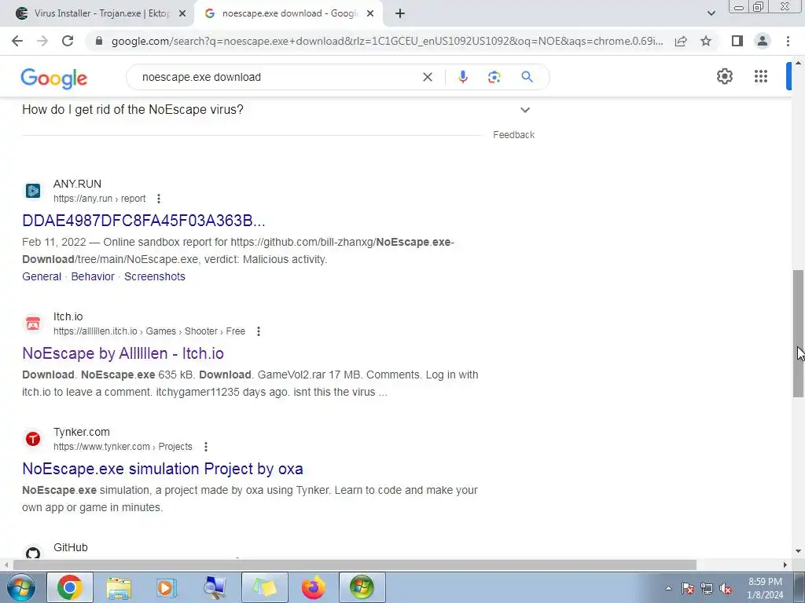Screen dimensions: 805x603
Task: Open Chrome three-dot menu
Action: 788,41
